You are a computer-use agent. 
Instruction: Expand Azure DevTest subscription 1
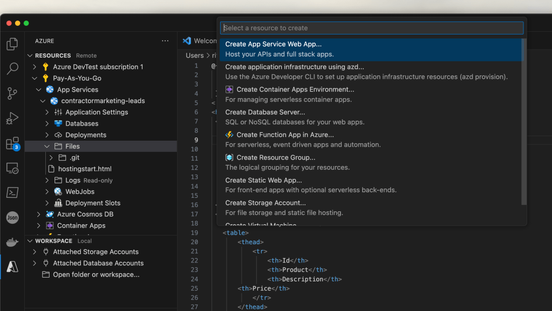point(35,66)
